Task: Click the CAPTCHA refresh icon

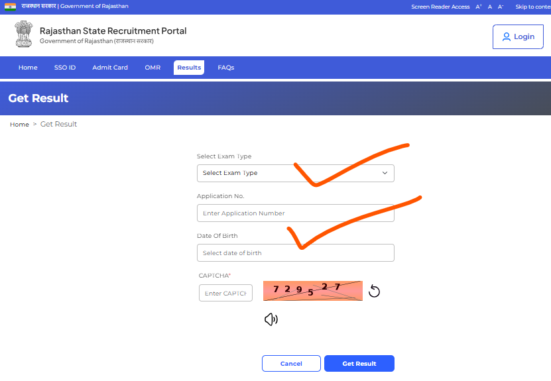Action: coord(374,292)
